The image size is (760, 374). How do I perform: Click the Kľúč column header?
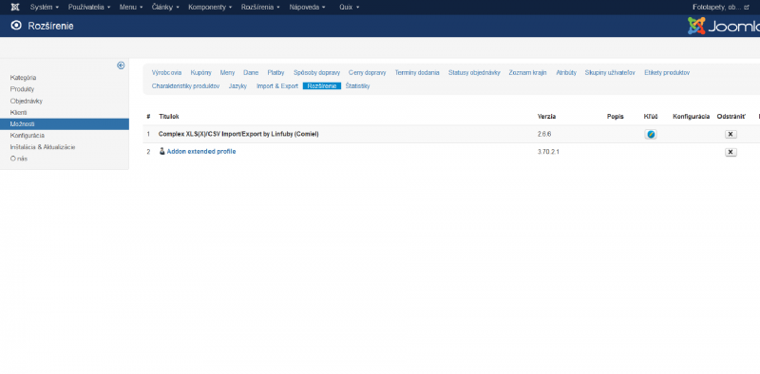(651, 117)
